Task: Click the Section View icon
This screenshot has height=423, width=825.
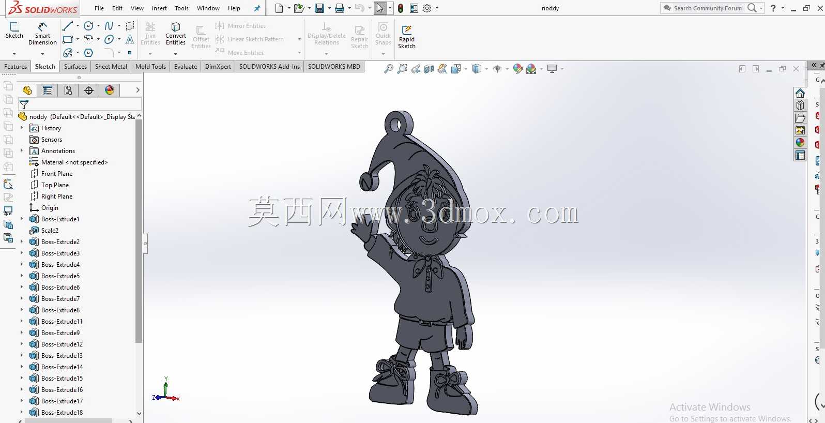Action: [x=429, y=69]
